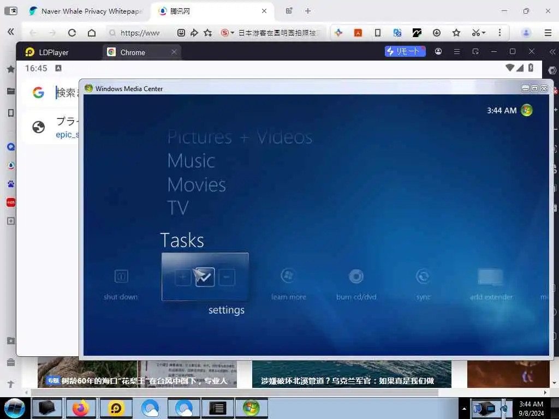
Task: Open Whale bookmarks star toolbar icon
Action: tap(456, 33)
